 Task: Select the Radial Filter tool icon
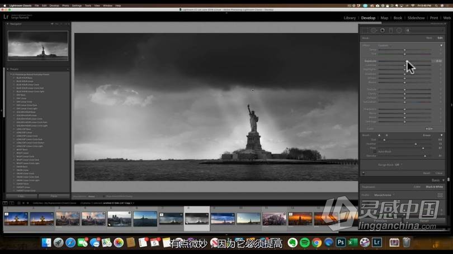point(399,30)
